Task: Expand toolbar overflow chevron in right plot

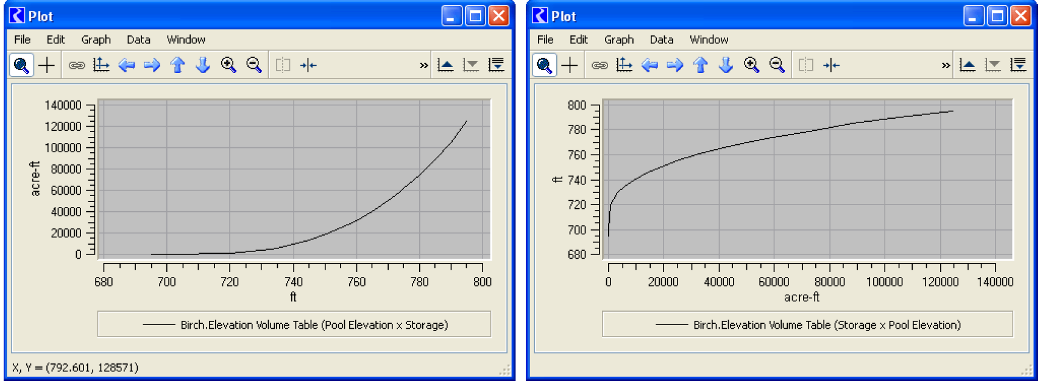Action: pos(946,66)
